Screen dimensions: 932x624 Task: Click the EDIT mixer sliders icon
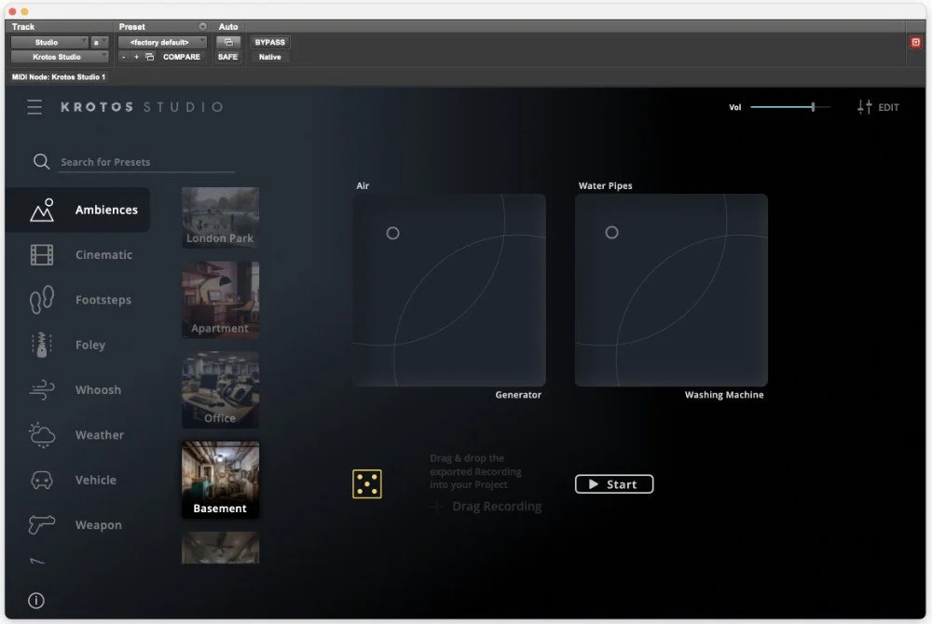pos(864,107)
